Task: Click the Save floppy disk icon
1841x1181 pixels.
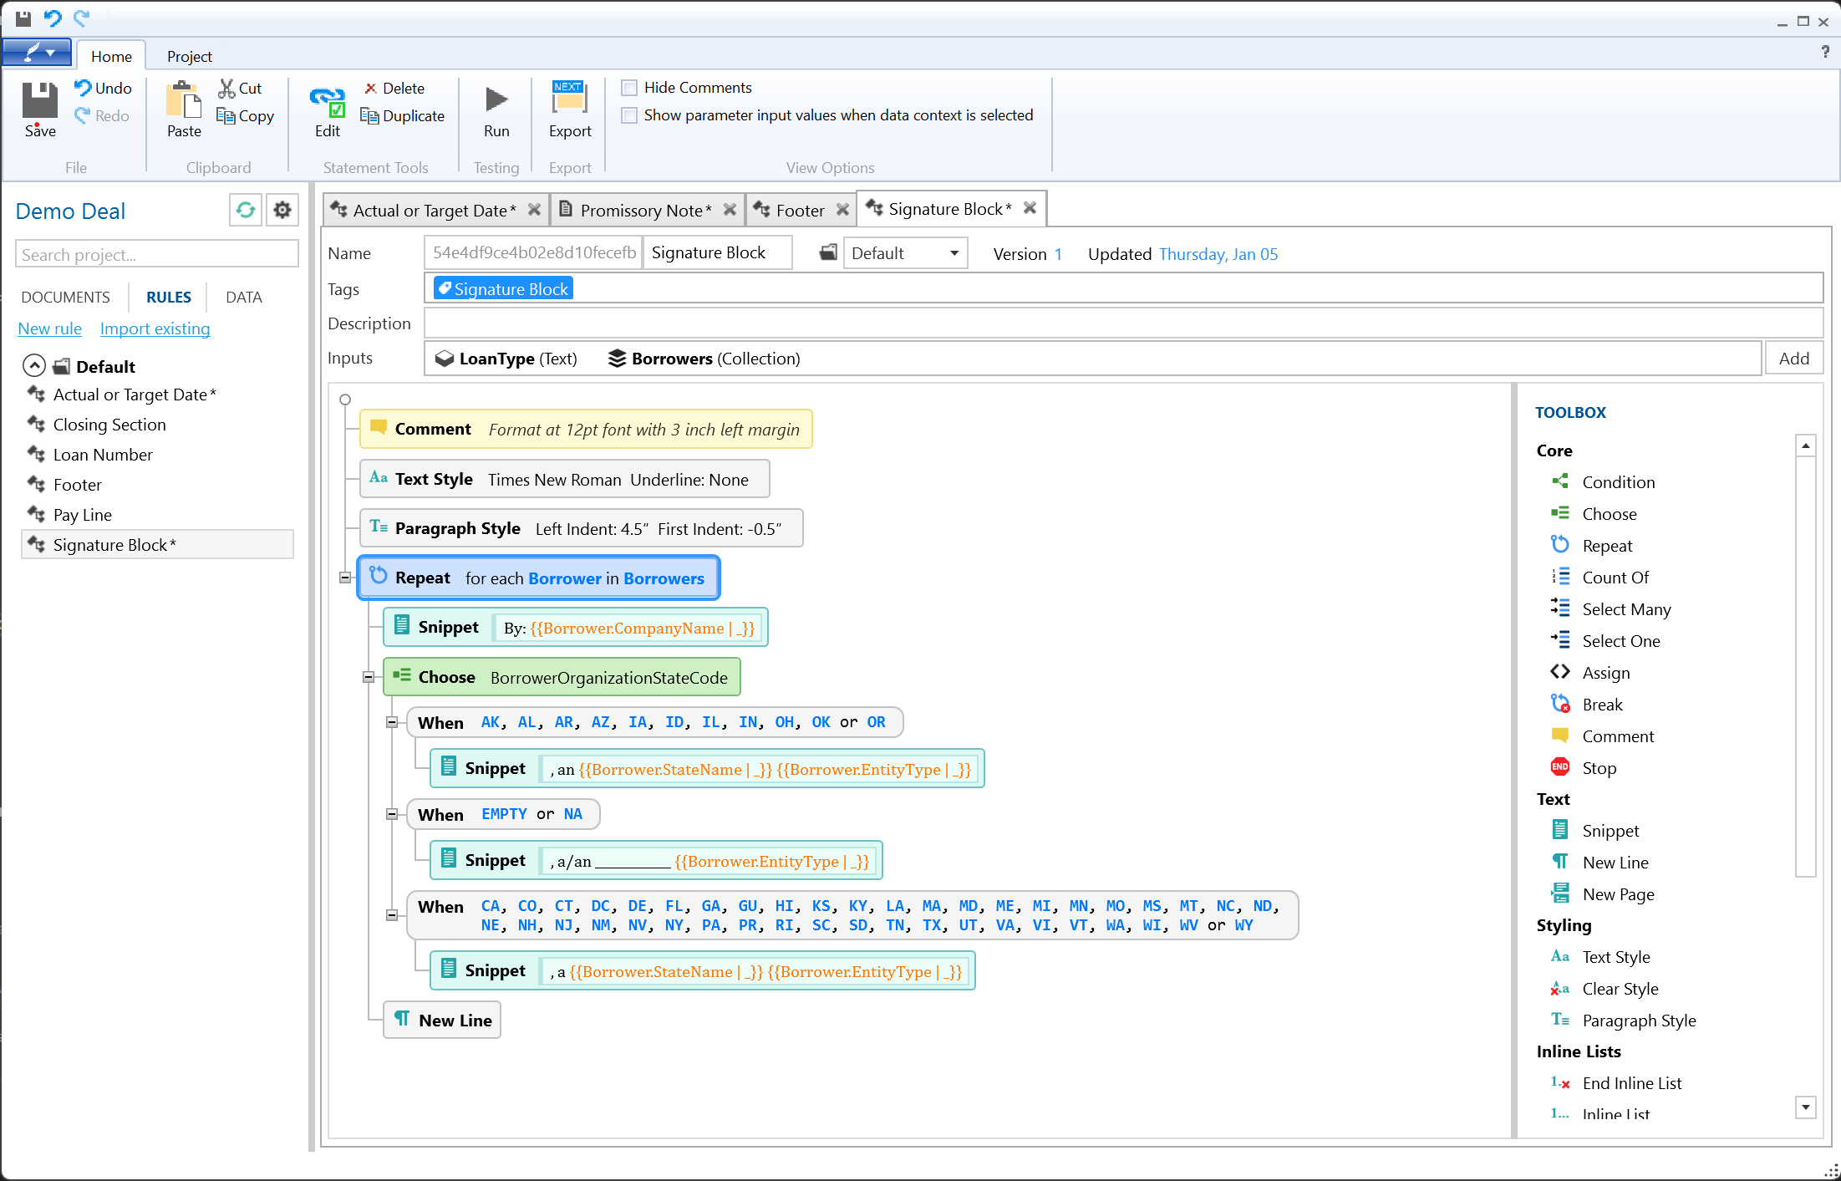Action: point(39,100)
